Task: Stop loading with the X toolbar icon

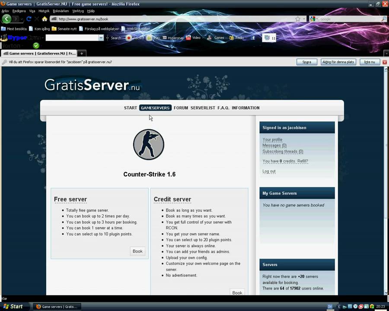Action: (37, 19)
